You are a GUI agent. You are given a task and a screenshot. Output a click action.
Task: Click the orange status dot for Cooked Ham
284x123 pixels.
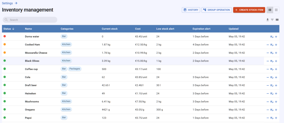[x=5, y=44]
